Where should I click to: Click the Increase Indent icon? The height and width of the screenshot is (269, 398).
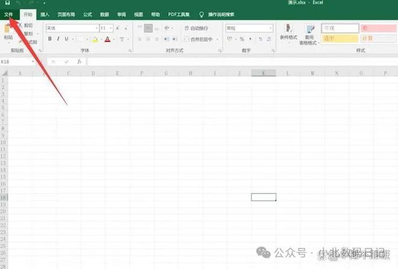click(x=175, y=39)
